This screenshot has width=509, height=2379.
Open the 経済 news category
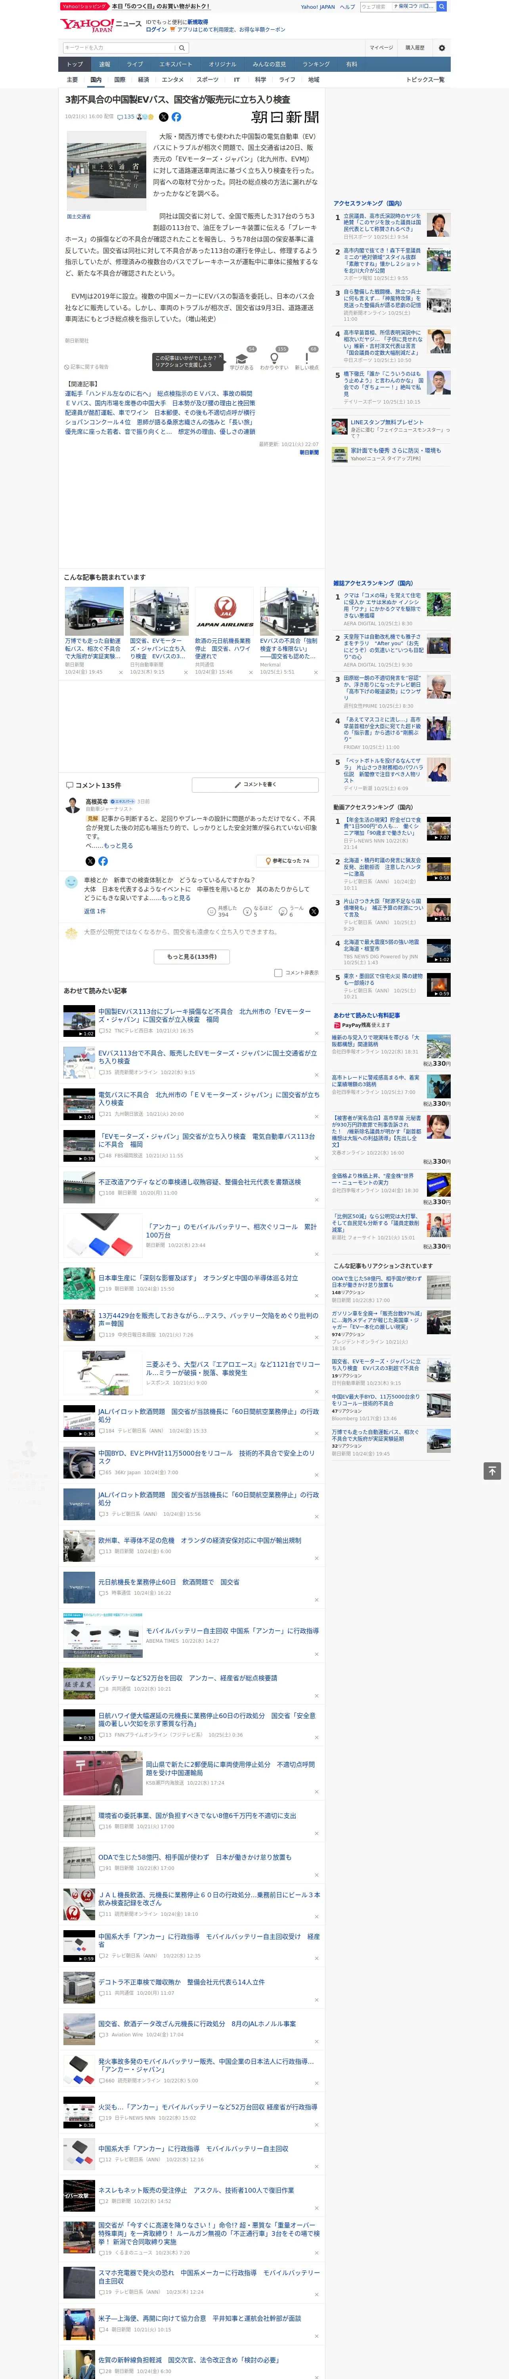(x=143, y=79)
